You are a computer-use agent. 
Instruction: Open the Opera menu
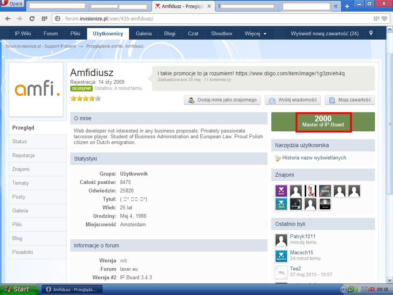point(10,3)
